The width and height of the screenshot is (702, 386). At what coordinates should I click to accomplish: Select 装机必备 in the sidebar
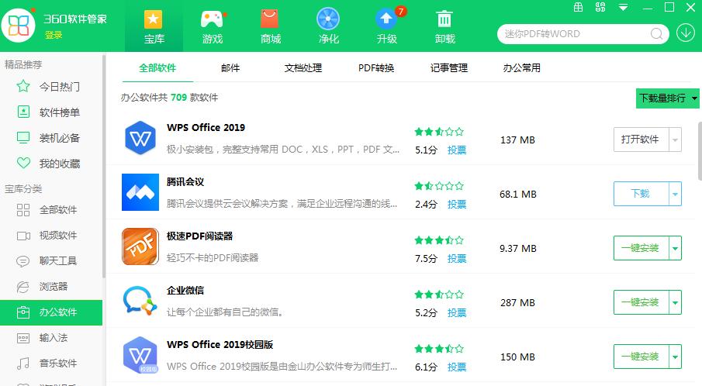[x=51, y=138]
